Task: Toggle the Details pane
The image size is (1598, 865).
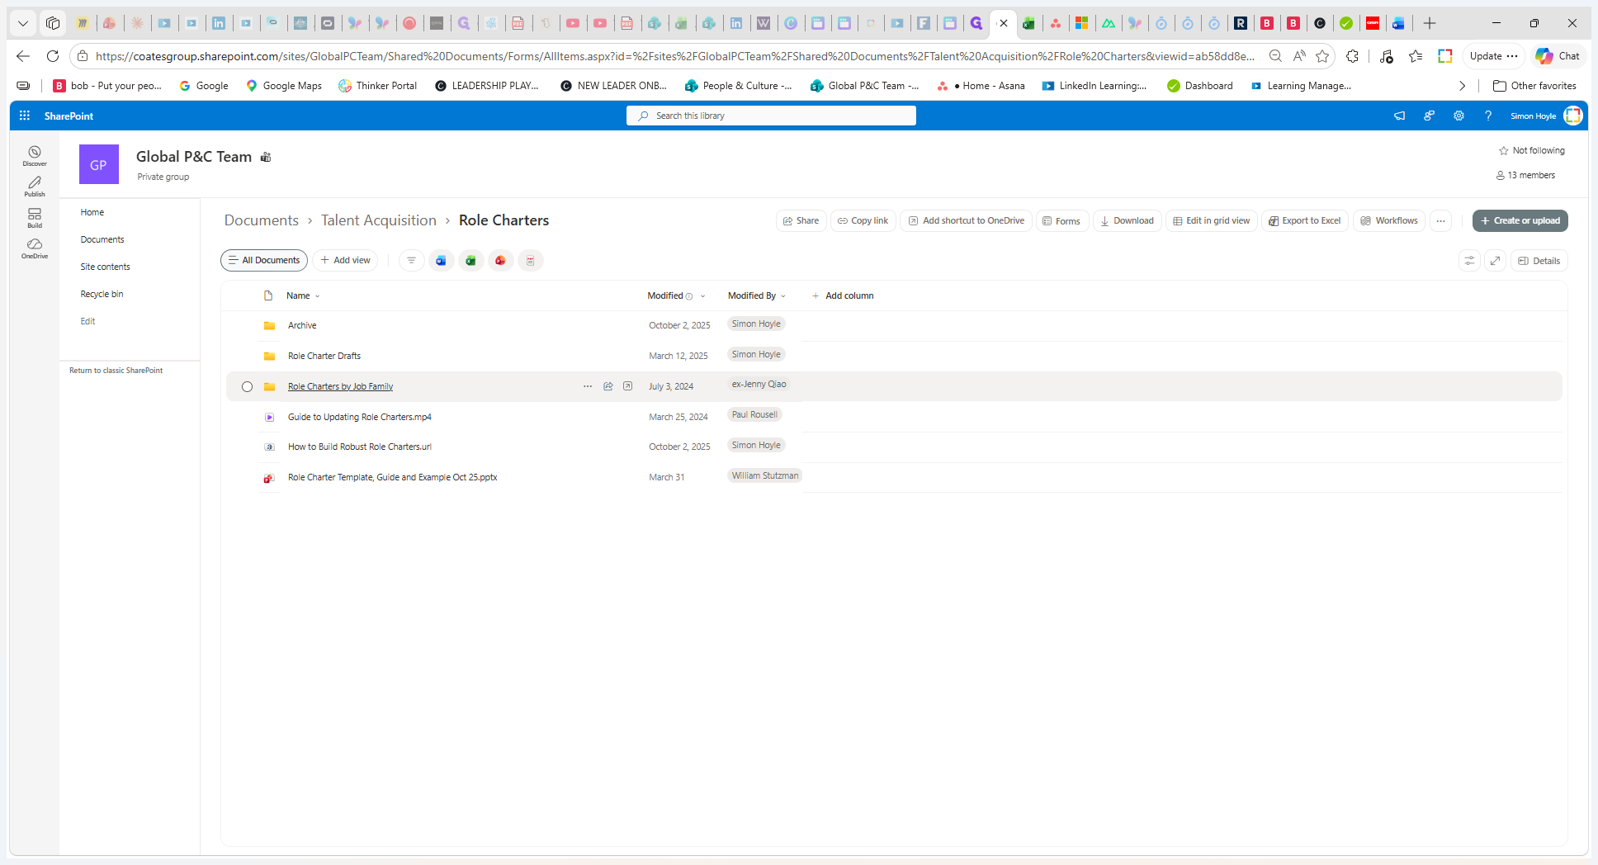Action: [1539, 261]
